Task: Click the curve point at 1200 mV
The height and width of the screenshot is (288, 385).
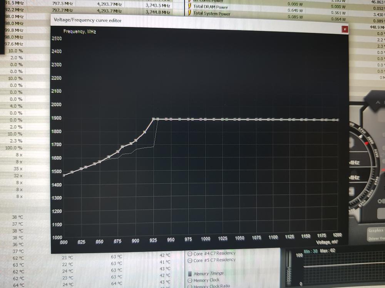Action: (338, 120)
